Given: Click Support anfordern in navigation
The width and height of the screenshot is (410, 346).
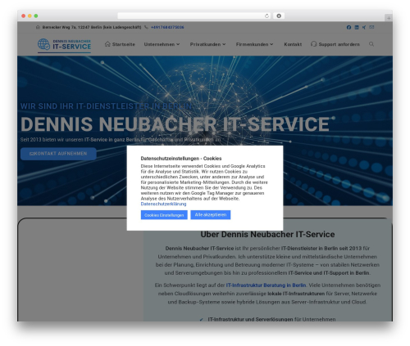Looking at the screenshot, I should tap(335, 44).
